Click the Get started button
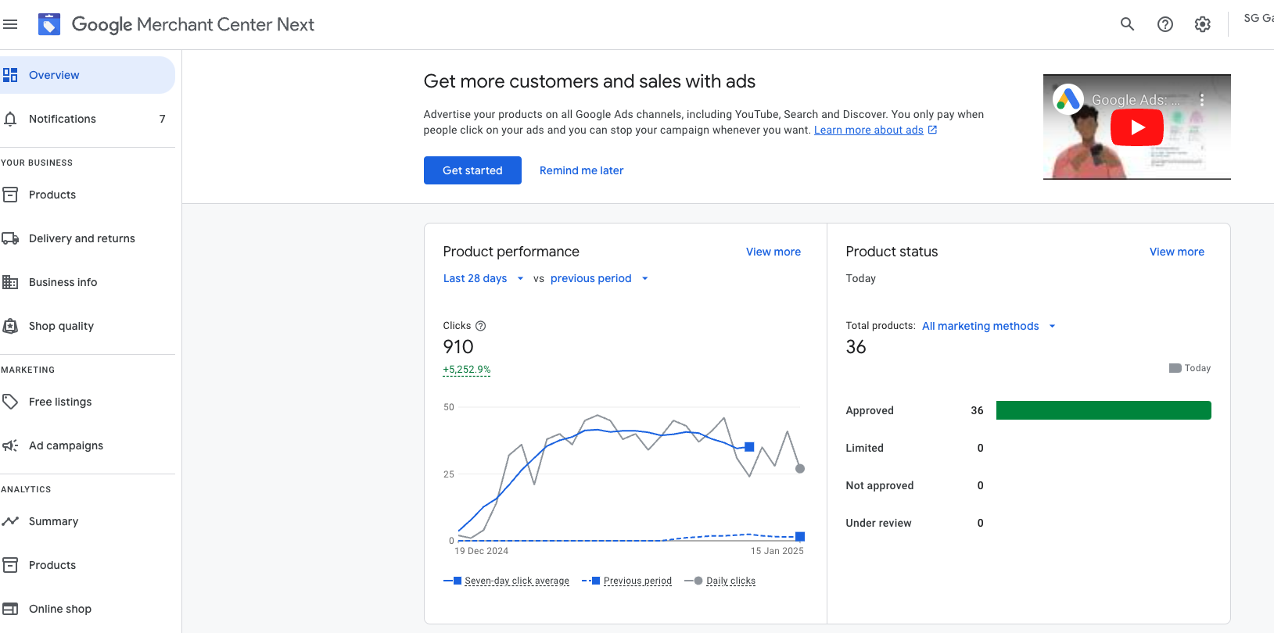This screenshot has height=633, width=1274. [472, 170]
